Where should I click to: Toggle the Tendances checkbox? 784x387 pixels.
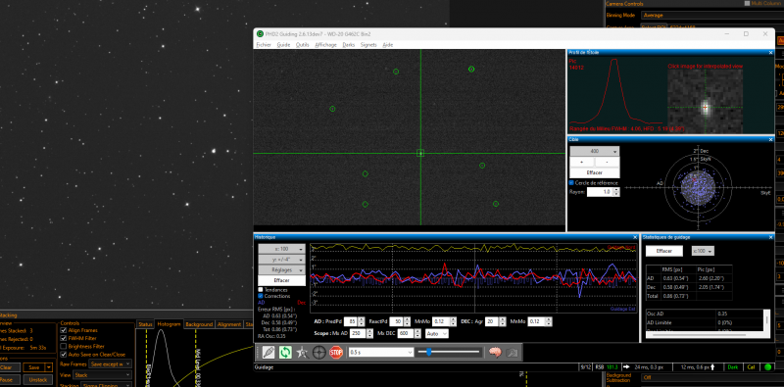coord(261,289)
